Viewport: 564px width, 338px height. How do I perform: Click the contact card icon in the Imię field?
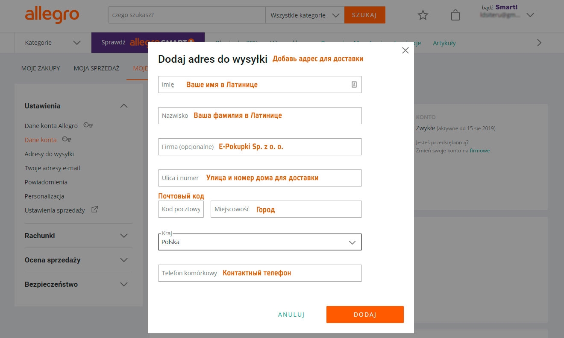pos(354,84)
